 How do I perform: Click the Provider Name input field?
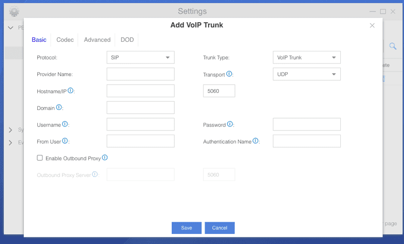coord(140,74)
